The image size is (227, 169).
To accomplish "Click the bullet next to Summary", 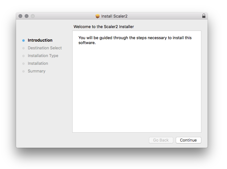I will 23,71.
